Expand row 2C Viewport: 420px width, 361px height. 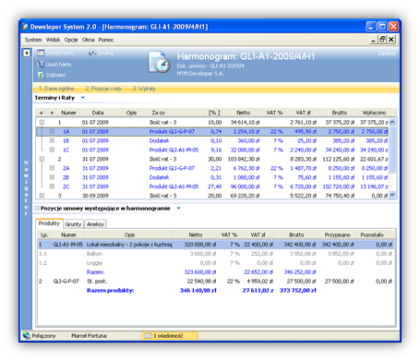click(x=52, y=187)
